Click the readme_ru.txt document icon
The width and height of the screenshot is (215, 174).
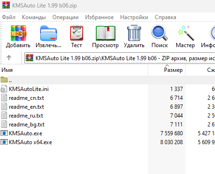point(4,116)
